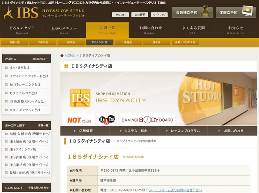
Task: Open the お問い合わせ Contact menu
Action: [150, 30]
